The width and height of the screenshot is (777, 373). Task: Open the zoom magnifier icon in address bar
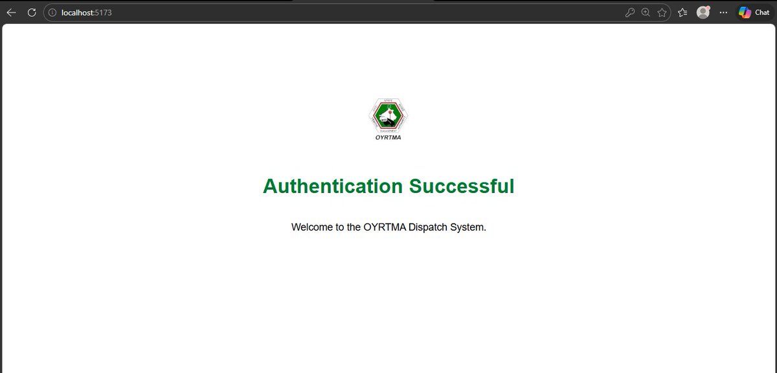[x=646, y=12]
